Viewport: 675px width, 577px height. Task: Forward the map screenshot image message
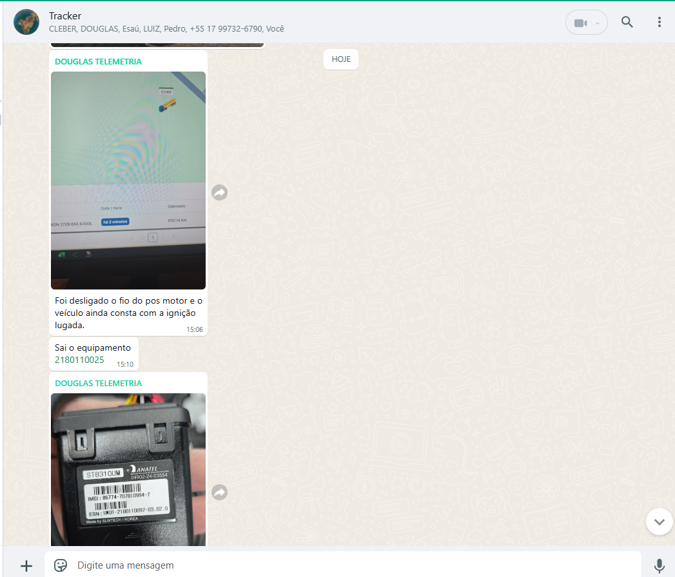pyautogui.click(x=220, y=192)
